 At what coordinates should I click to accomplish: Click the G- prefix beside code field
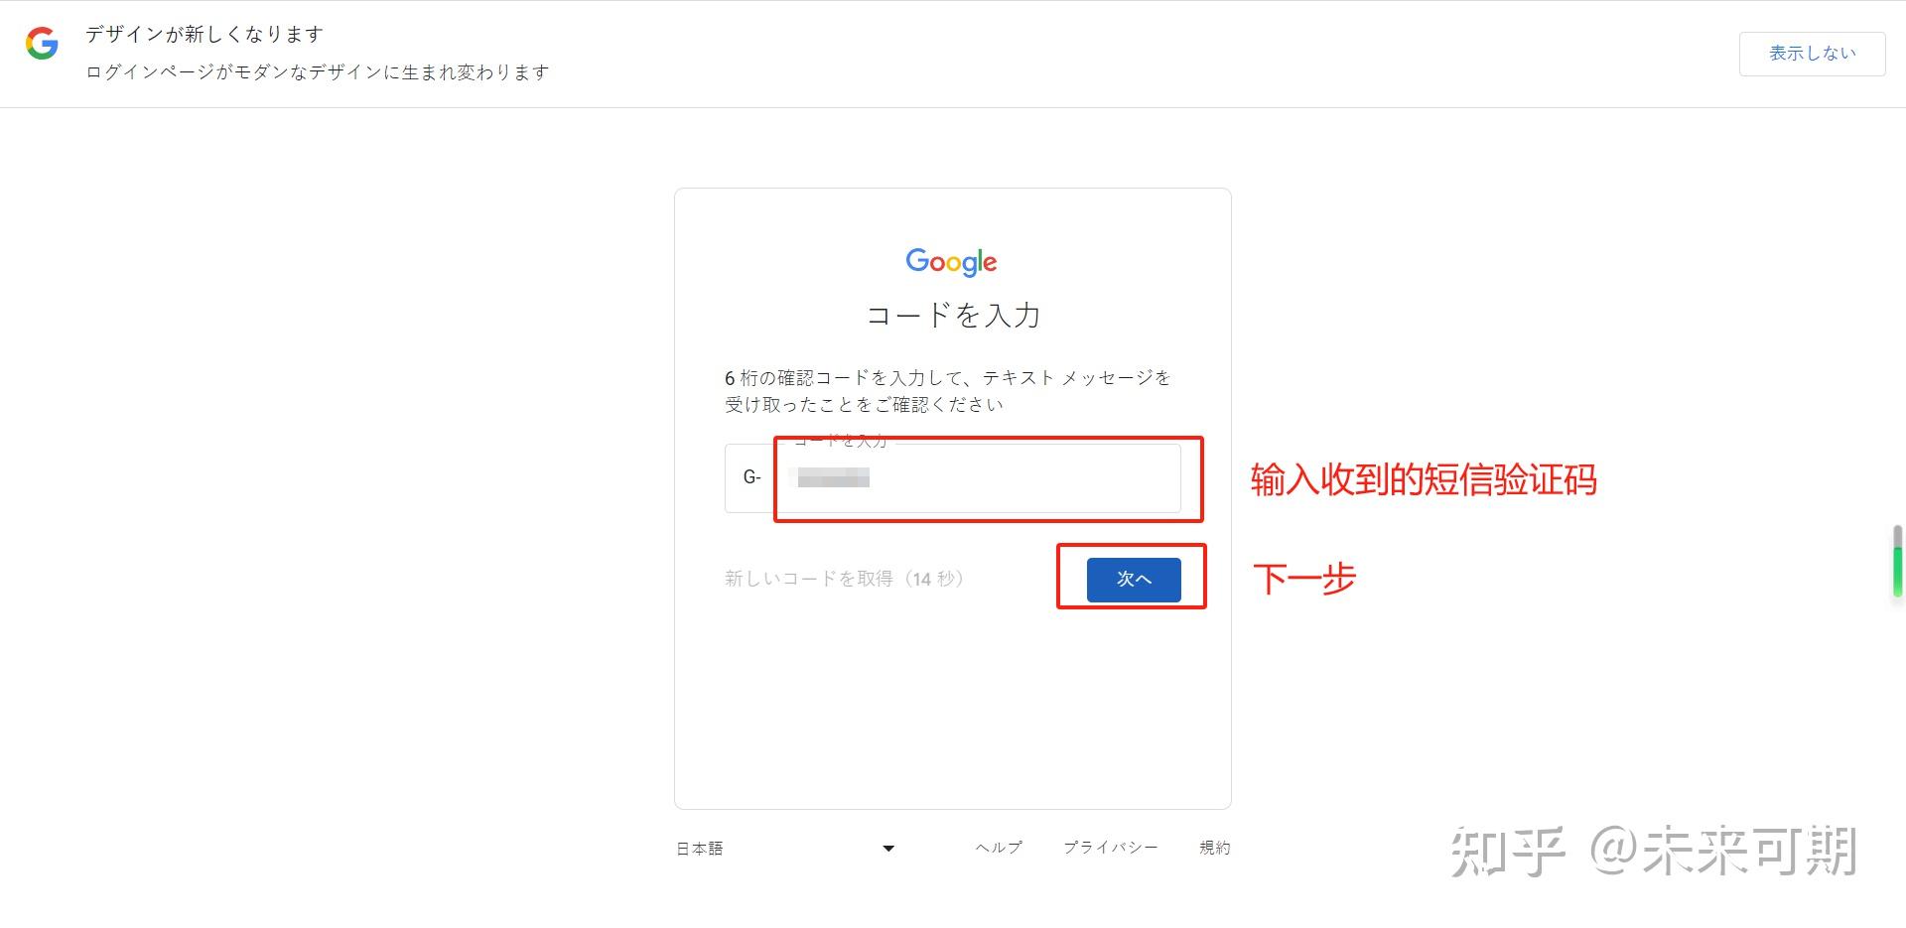(751, 478)
